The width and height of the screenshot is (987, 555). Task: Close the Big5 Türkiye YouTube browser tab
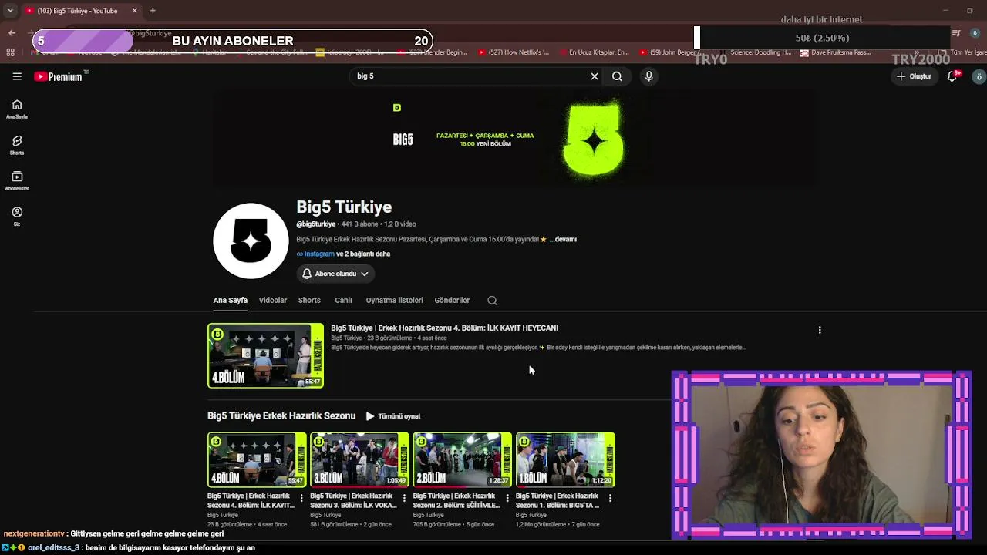134,11
